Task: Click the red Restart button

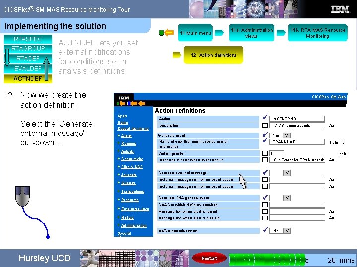Action: click(209, 258)
